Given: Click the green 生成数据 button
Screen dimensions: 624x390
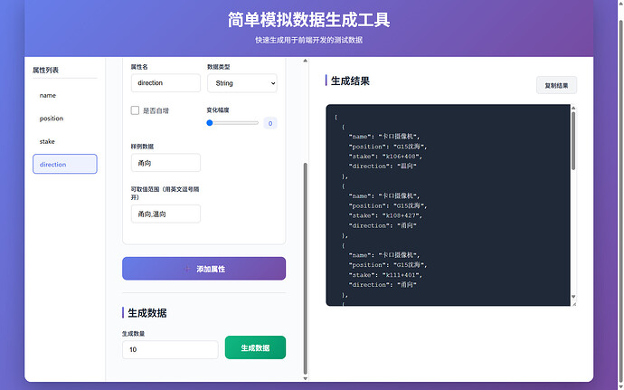Looking at the screenshot, I should pyautogui.click(x=255, y=347).
